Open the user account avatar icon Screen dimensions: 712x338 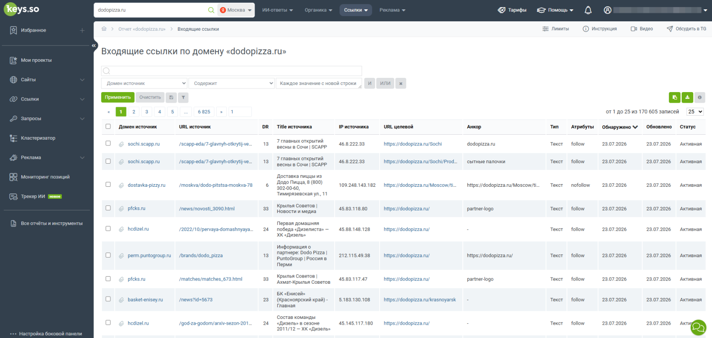tap(607, 10)
